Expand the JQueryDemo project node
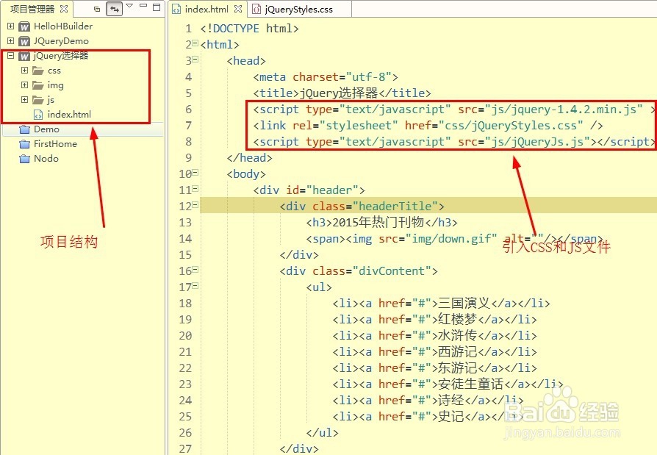Image resolution: width=657 pixels, height=455 pixels. pos(10,41)
